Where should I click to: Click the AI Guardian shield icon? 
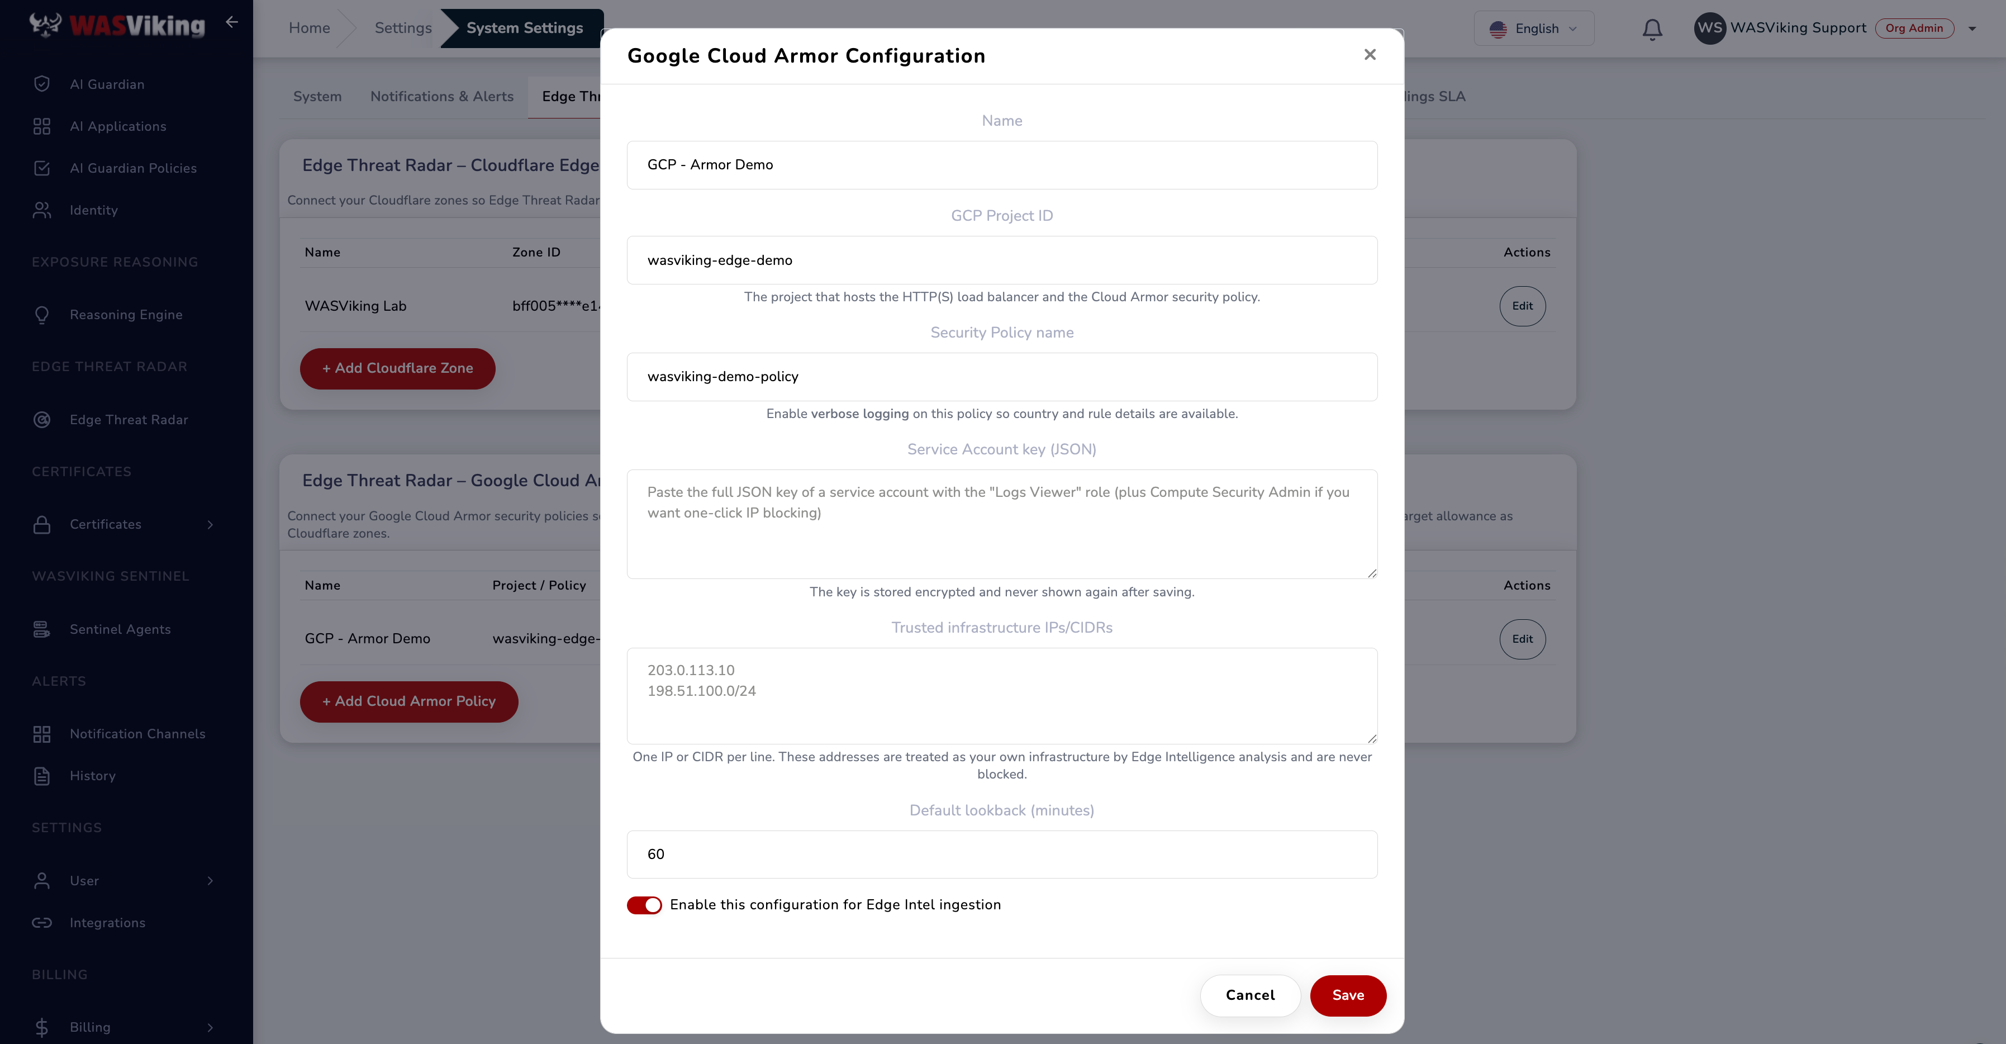pos(42,84)
